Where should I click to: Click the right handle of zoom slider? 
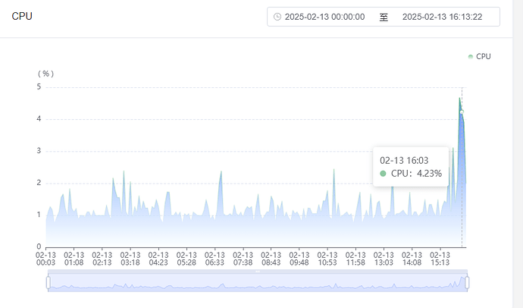click(467, 282)
